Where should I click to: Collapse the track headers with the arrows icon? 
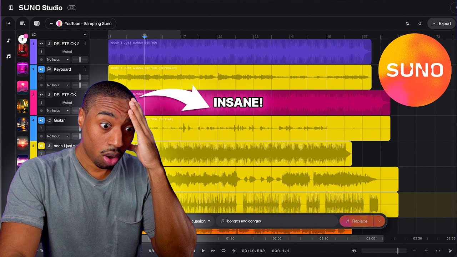point(85,35)
